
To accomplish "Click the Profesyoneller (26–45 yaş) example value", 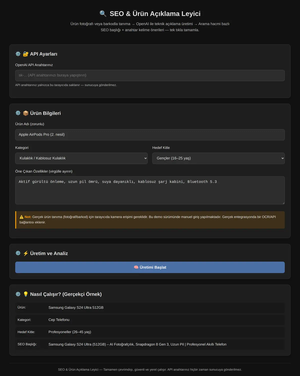I will pyautogui.click(x=70, y=332).
